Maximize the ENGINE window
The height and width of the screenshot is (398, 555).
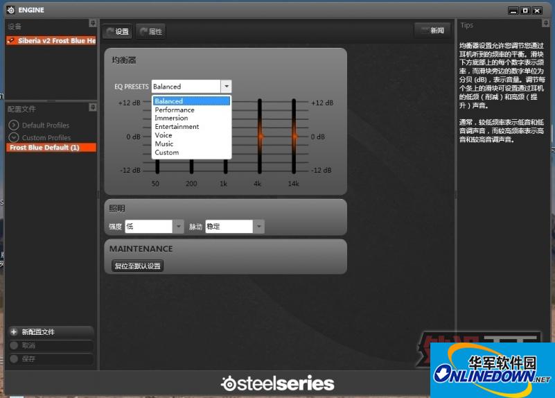pyautogui.click(x=525, y=10)
